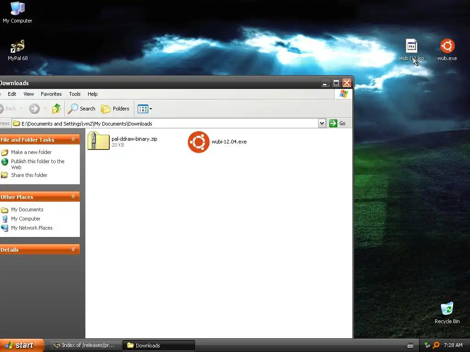
Task: Click Share this folder
Action: 29,175
